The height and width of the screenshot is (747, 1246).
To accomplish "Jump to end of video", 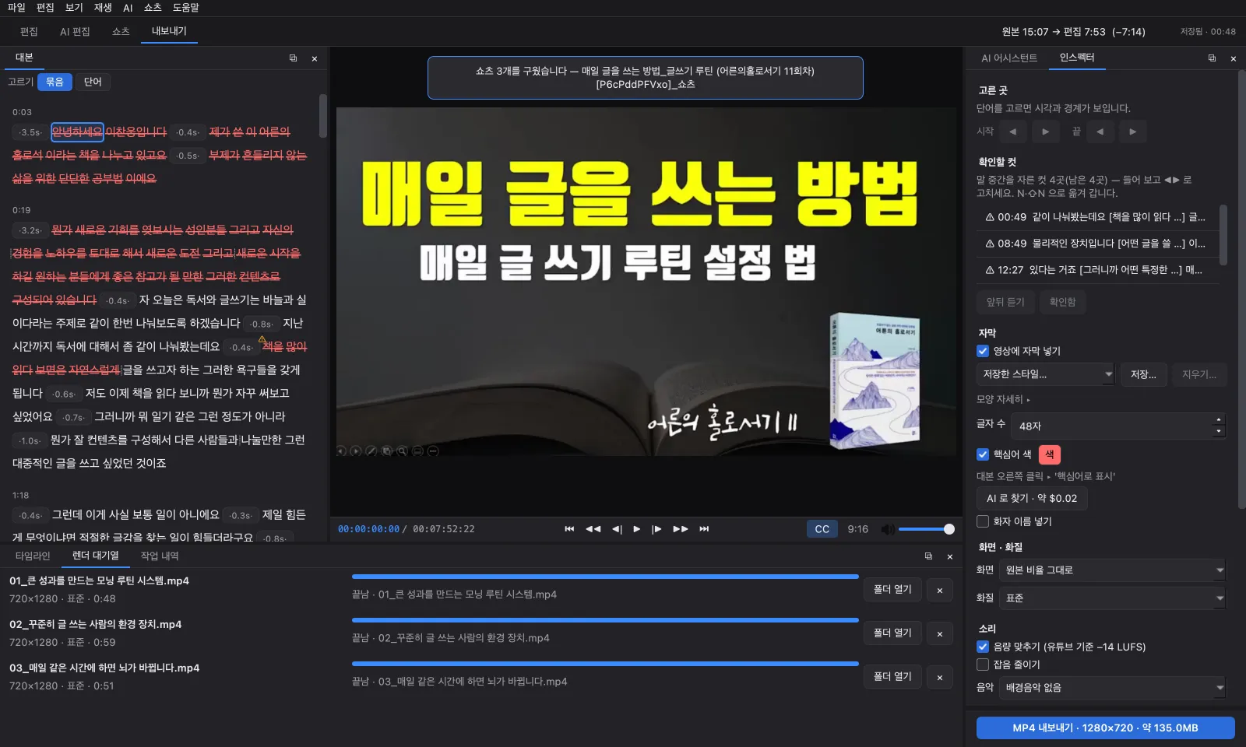I will coord(704,529).
